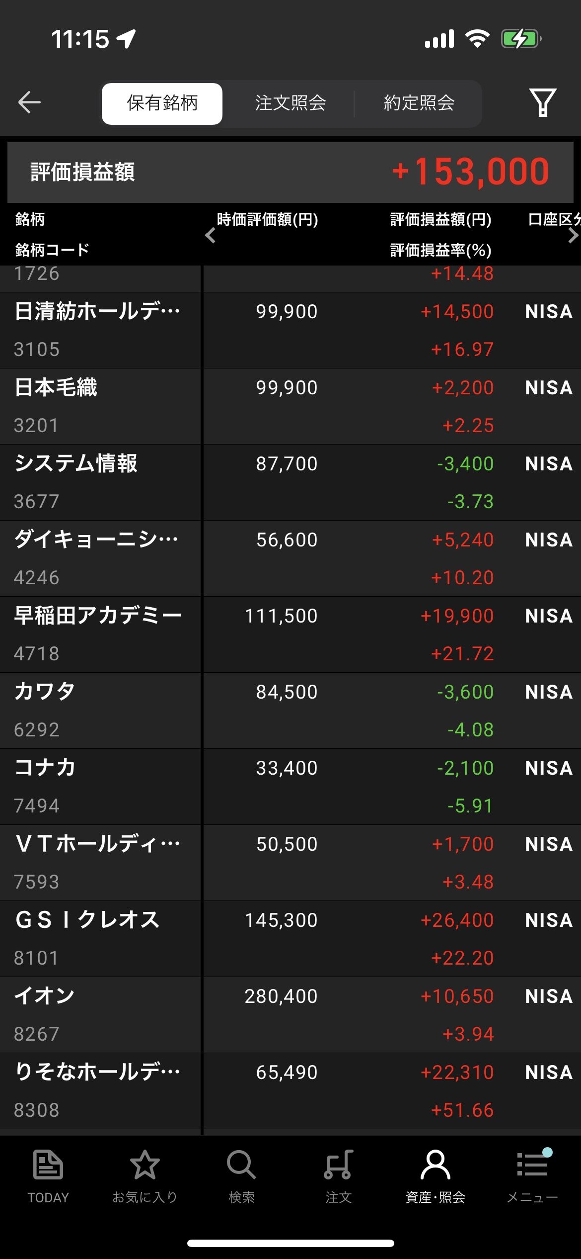Open the 検索 magnifier icon
581x1259 pixels.
(x=241, y=1176)
